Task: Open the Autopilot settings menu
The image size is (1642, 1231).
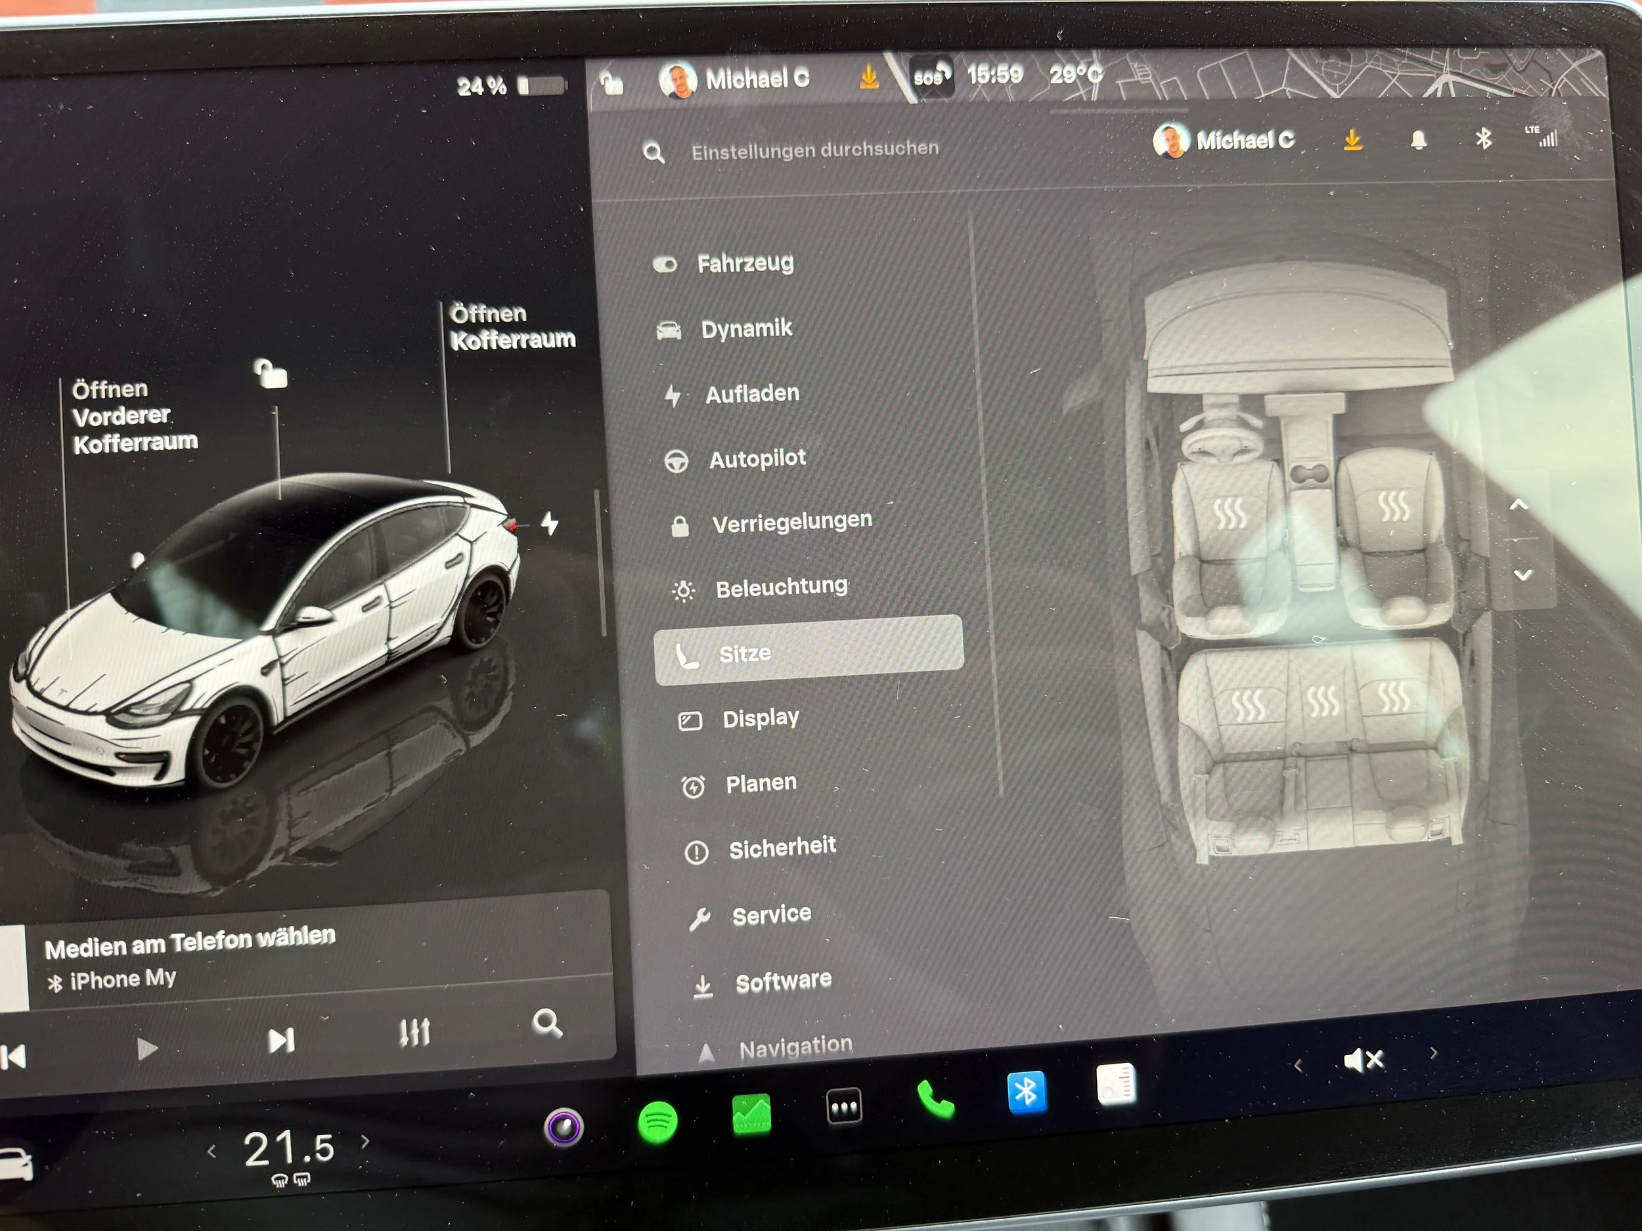Action: click(x=736, y=458)
